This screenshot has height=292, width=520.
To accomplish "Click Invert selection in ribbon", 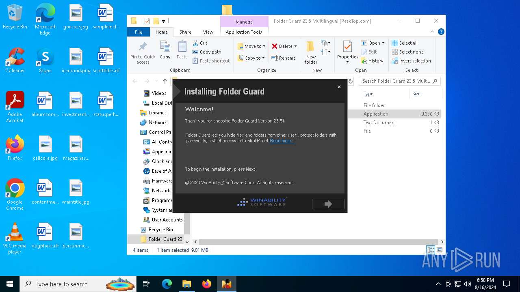I will coord(411,61).
